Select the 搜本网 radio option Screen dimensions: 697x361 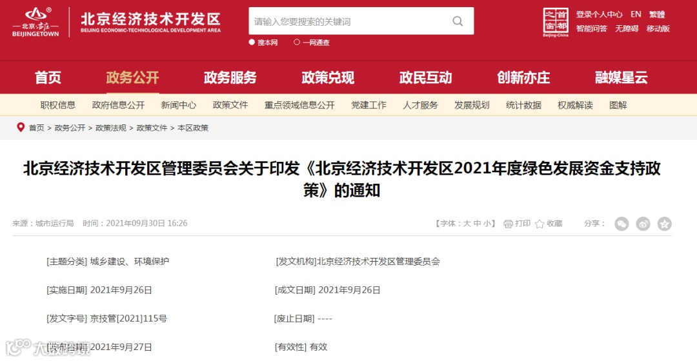tap(252, 42)
